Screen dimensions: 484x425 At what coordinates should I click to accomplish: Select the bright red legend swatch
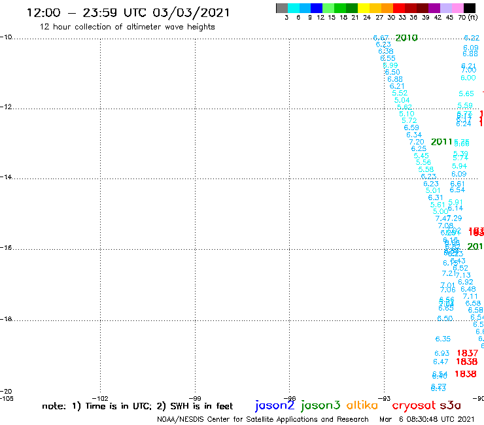399,8
